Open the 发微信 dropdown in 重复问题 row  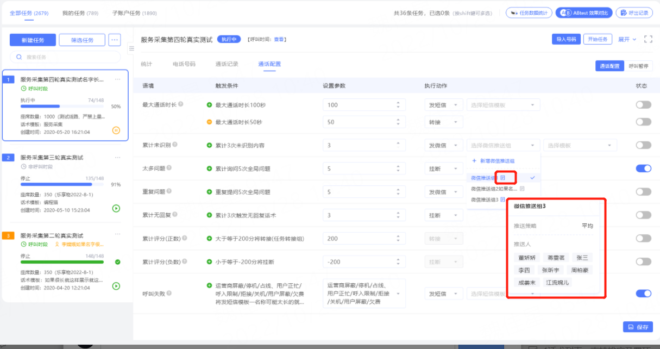coord(443,192)
